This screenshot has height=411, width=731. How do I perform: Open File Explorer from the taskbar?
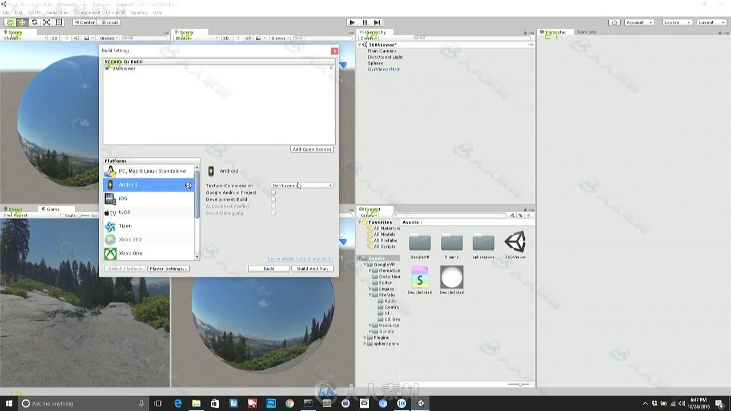[x=196, y=404]
